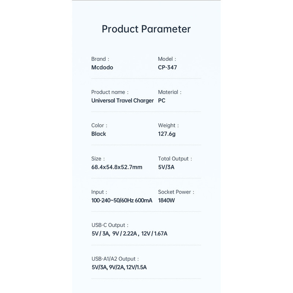293x293 pixels.
Task: Click the "Weight :" label
Action: (x=168, y=126)
